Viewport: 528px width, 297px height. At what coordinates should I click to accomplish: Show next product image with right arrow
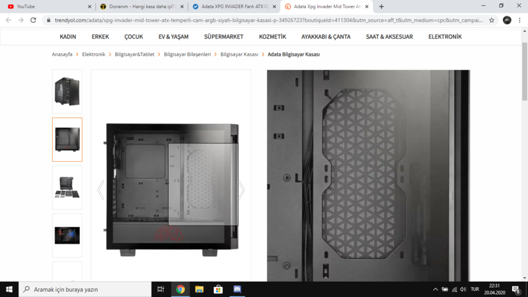point(242,190)
